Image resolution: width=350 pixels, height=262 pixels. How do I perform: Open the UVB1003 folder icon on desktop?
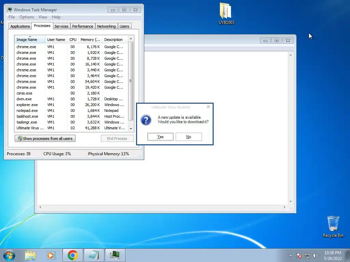(x=226, y=13)
